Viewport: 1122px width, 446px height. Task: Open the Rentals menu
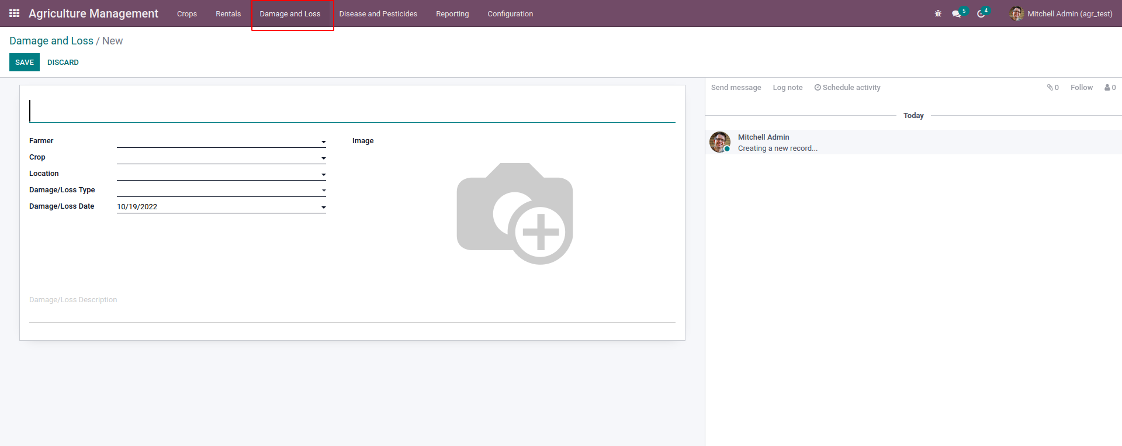pos(228,13)
